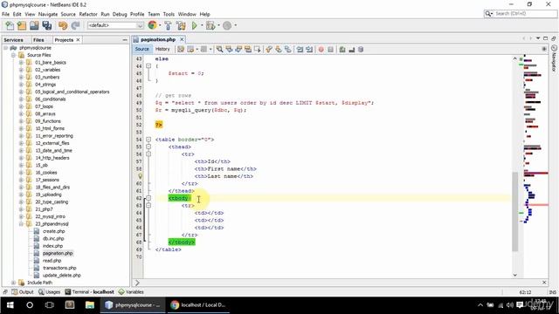Click the Clean and Build icon
This screenshot has height=314, width=559.
click(181, 25)
